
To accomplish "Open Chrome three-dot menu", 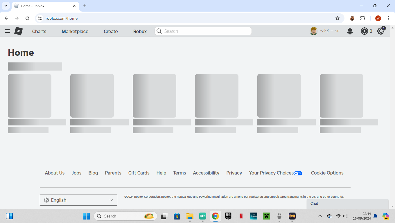I will (x=389, y=18).
